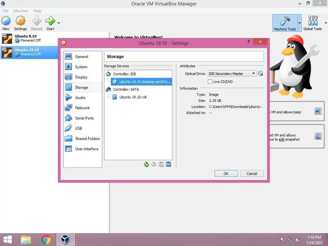This screenshot has height=246, width=328.
Task: Enable the Live CD/DVD checkbox
Action: [x=210, y=82]
